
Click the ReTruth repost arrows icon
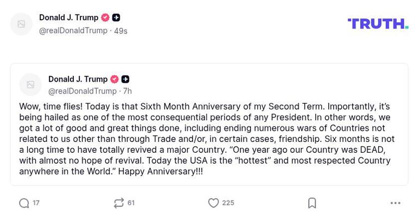pos(119,203)
